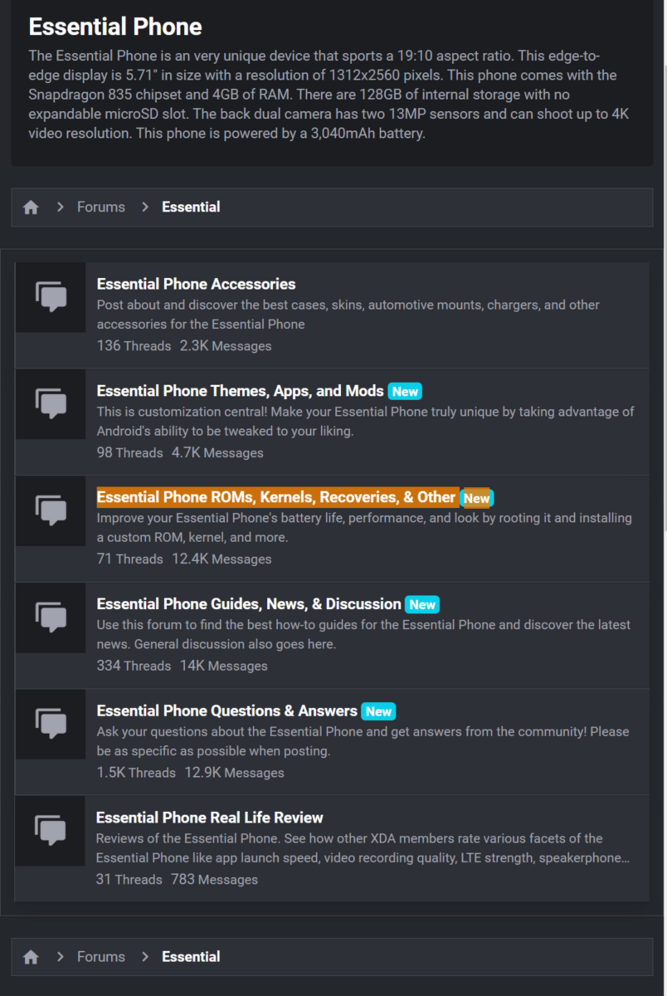Image resolution: width=667 pixels, height=996 pixels.
Task: Click the '783 Messages' count
Action: (214, 879)
